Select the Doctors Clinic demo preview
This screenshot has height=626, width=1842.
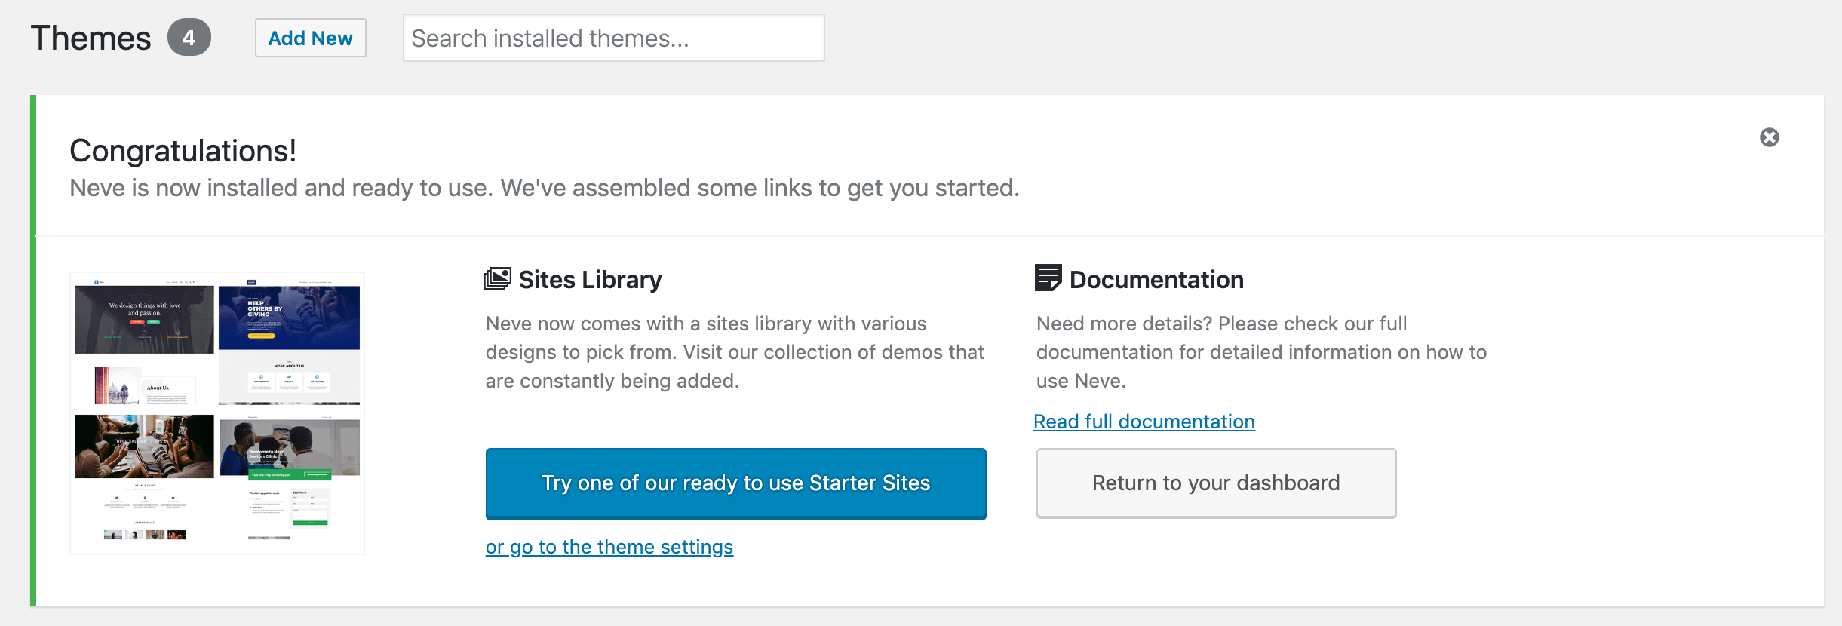pos(290,448)
